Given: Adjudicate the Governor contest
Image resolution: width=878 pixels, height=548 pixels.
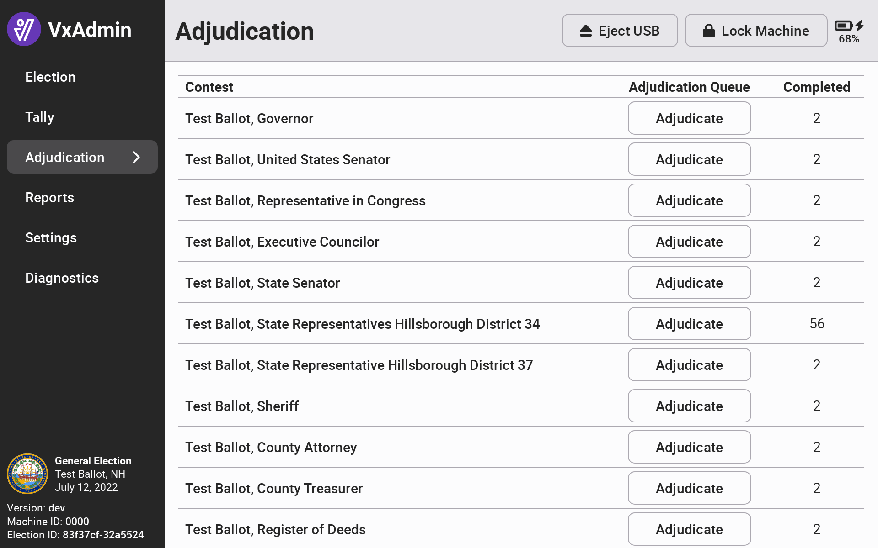Looking at the screenshot, I should pyautogui.click(x=689, y=118).
